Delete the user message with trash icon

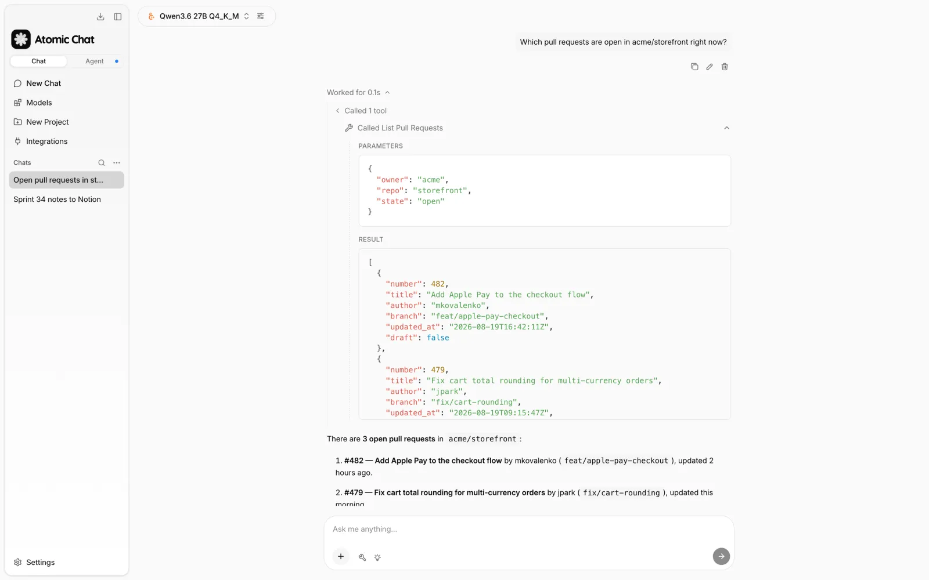(725, 67)
